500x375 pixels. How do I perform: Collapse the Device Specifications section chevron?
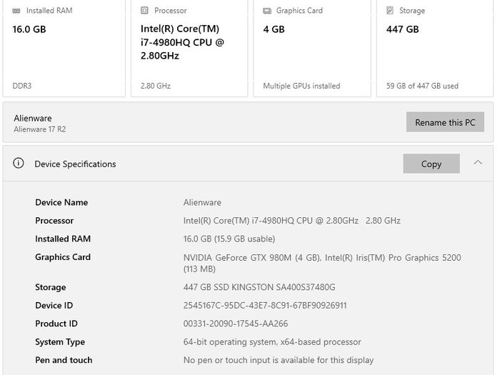coord(478,163)
